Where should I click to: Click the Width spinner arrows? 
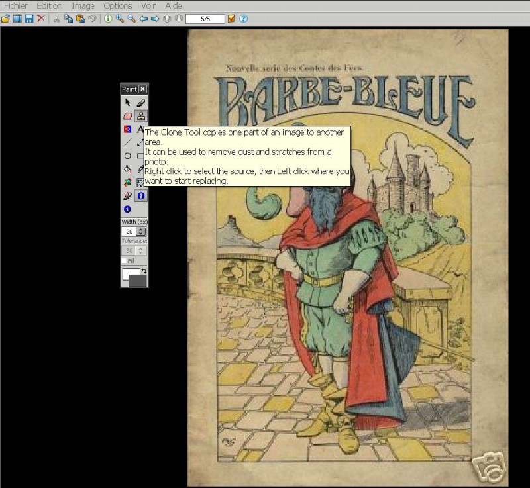coord(140,232)
